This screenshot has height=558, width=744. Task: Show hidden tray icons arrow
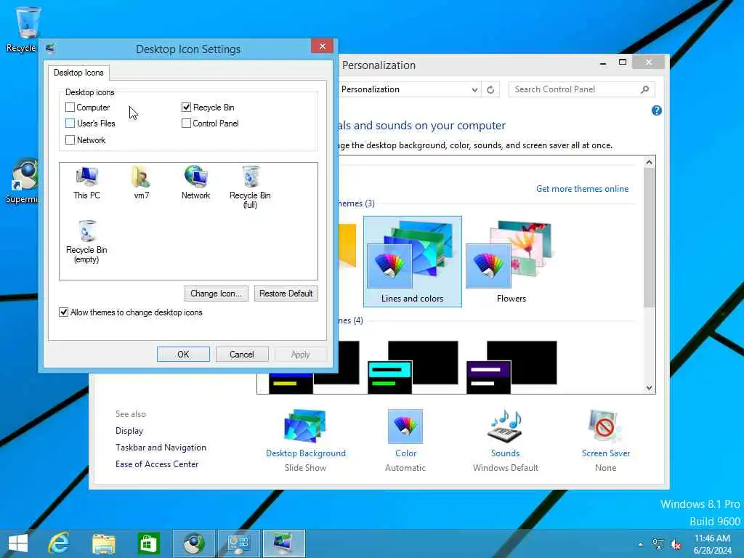click(x=641, y=544)
